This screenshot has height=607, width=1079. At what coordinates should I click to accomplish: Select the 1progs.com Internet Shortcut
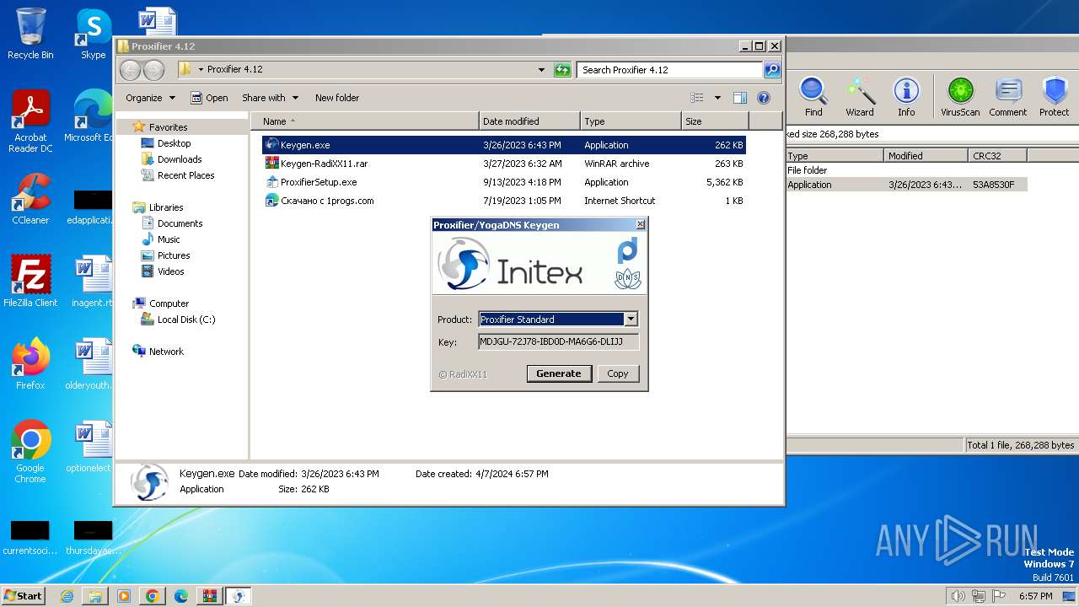(x=503, y=201)
